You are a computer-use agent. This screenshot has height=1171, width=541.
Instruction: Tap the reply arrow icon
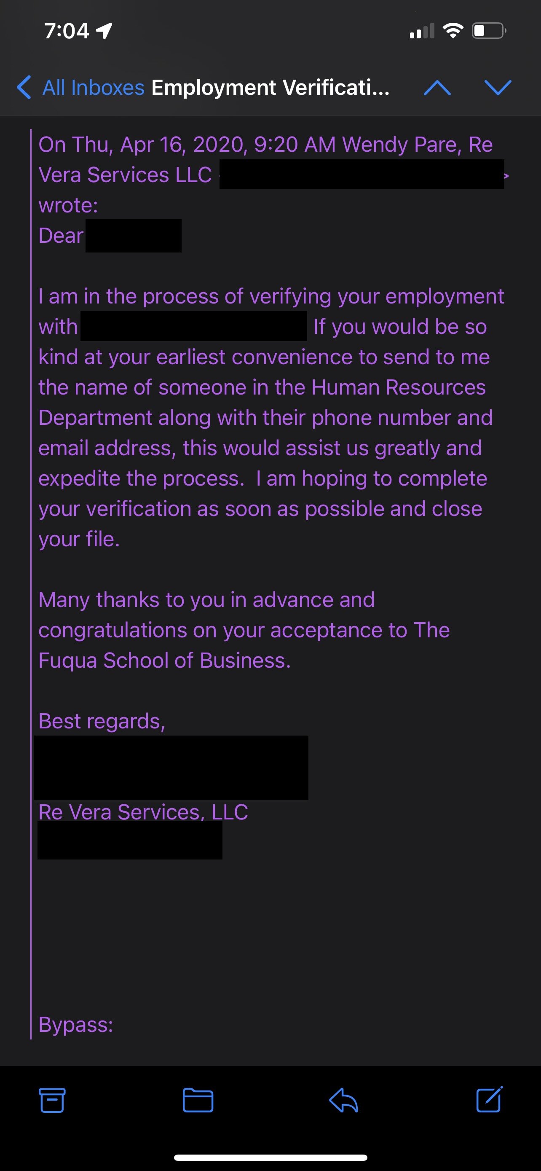pyautogui.click(x=343, y=1101)
